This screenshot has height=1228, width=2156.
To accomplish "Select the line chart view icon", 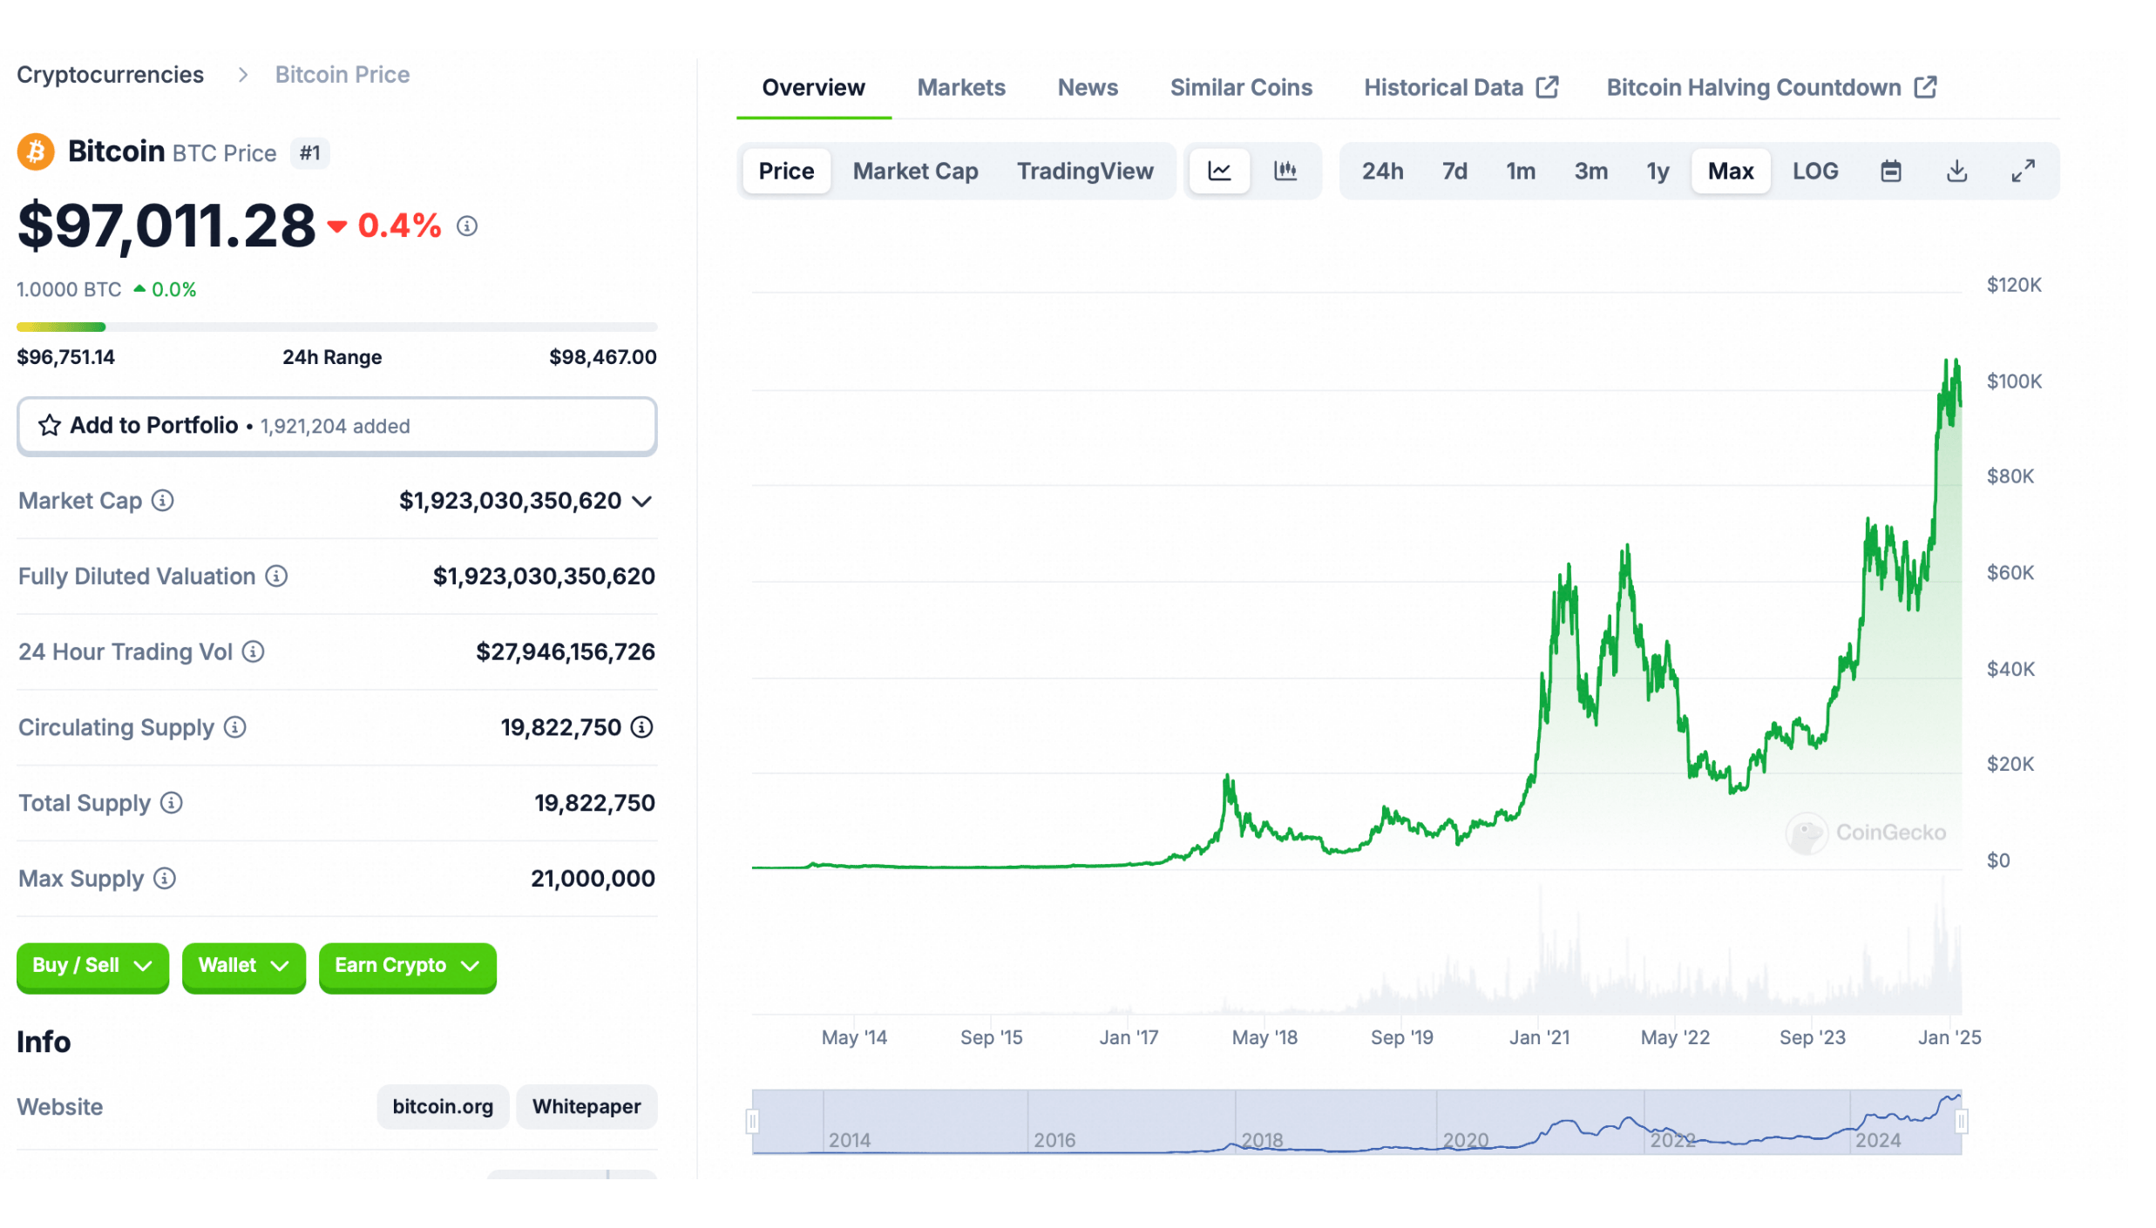I will 1218,171.
